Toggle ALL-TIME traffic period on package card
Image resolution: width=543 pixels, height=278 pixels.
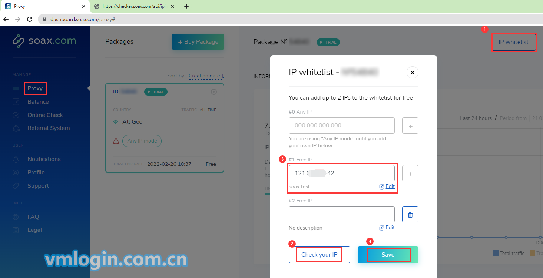click(x=208, y=110)
